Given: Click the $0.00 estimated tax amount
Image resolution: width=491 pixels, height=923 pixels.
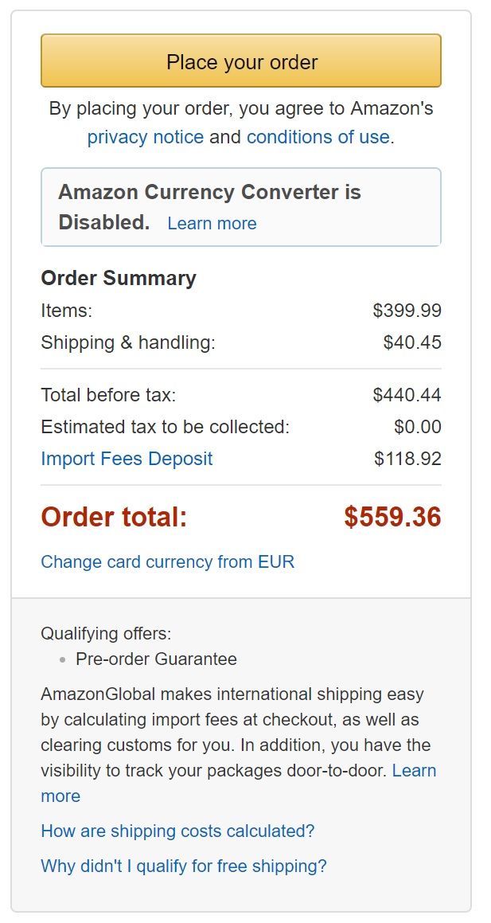Looking at the screenshot, I should (418, 427).
